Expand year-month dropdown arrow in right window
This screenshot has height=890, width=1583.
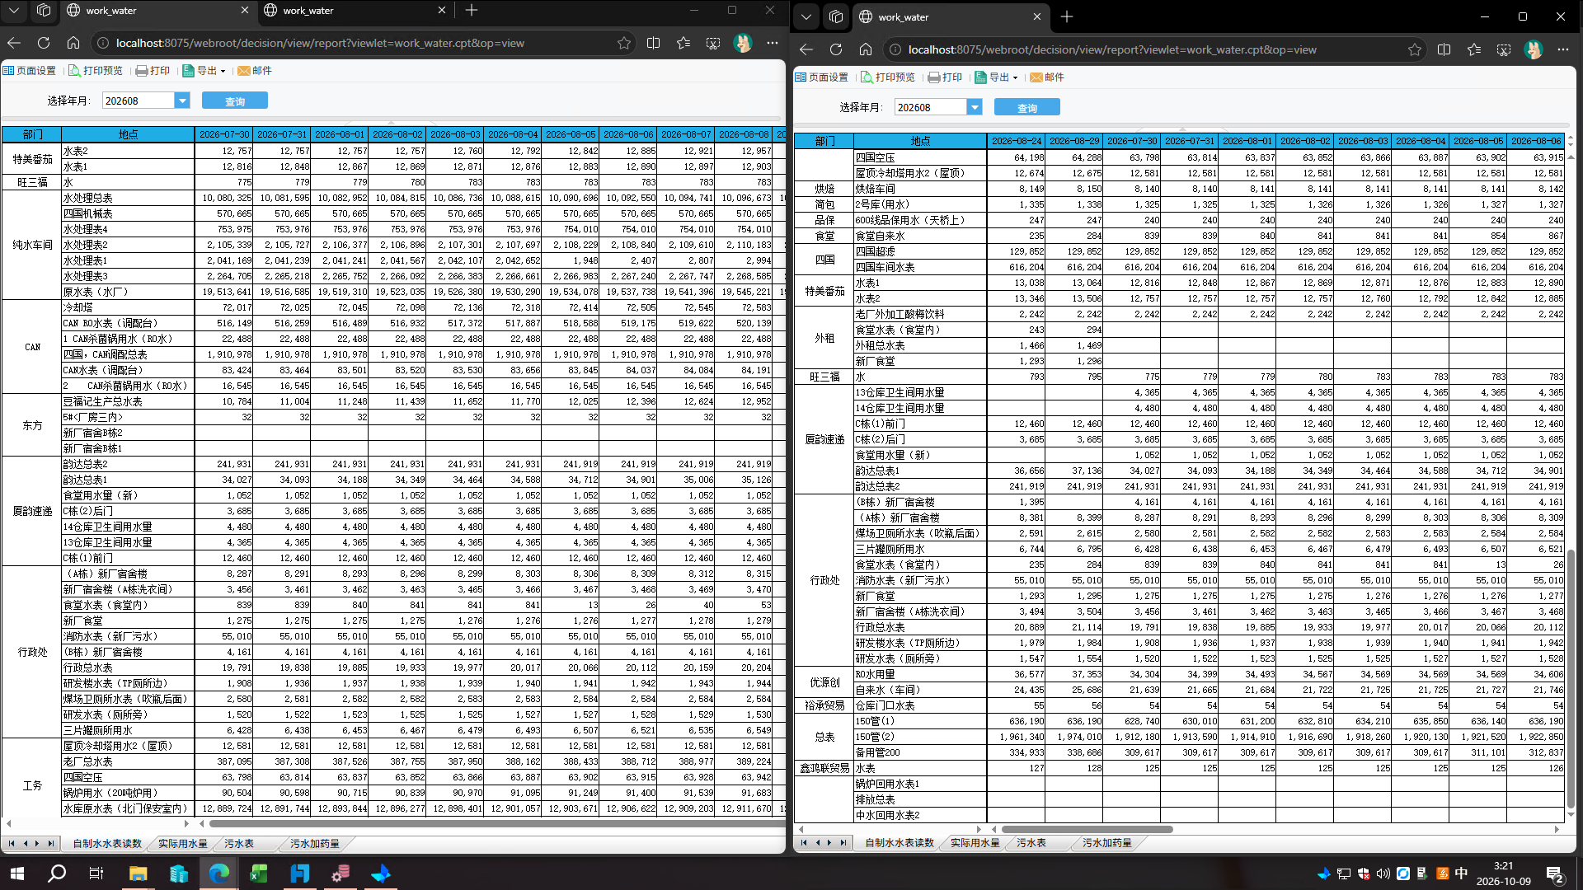pos(975,107)
